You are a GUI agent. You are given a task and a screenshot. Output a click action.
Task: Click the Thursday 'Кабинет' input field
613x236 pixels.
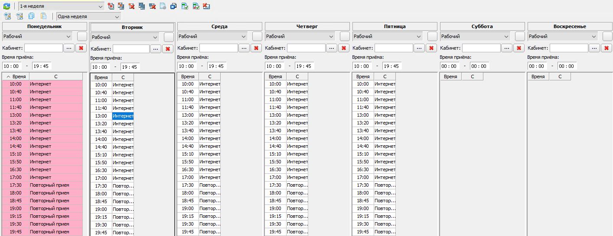[x=306, y=48]
